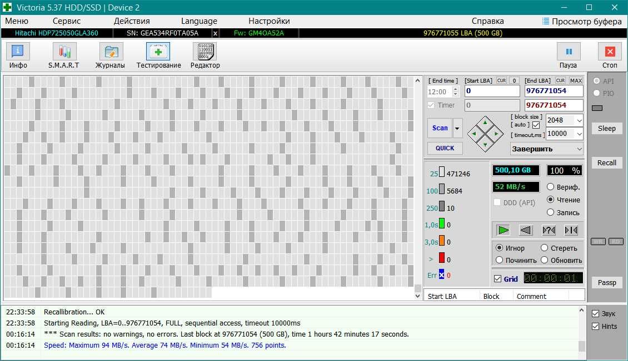Toggle the block size auto checkbox
The image size is (628, 361).
536,125
